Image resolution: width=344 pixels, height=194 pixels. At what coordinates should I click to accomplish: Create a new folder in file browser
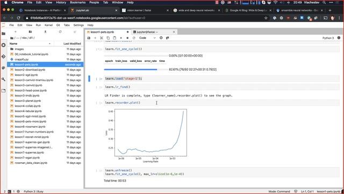point(30,32)
